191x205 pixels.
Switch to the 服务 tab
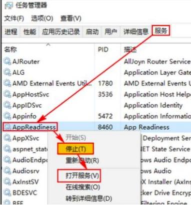tap(161, 30)
